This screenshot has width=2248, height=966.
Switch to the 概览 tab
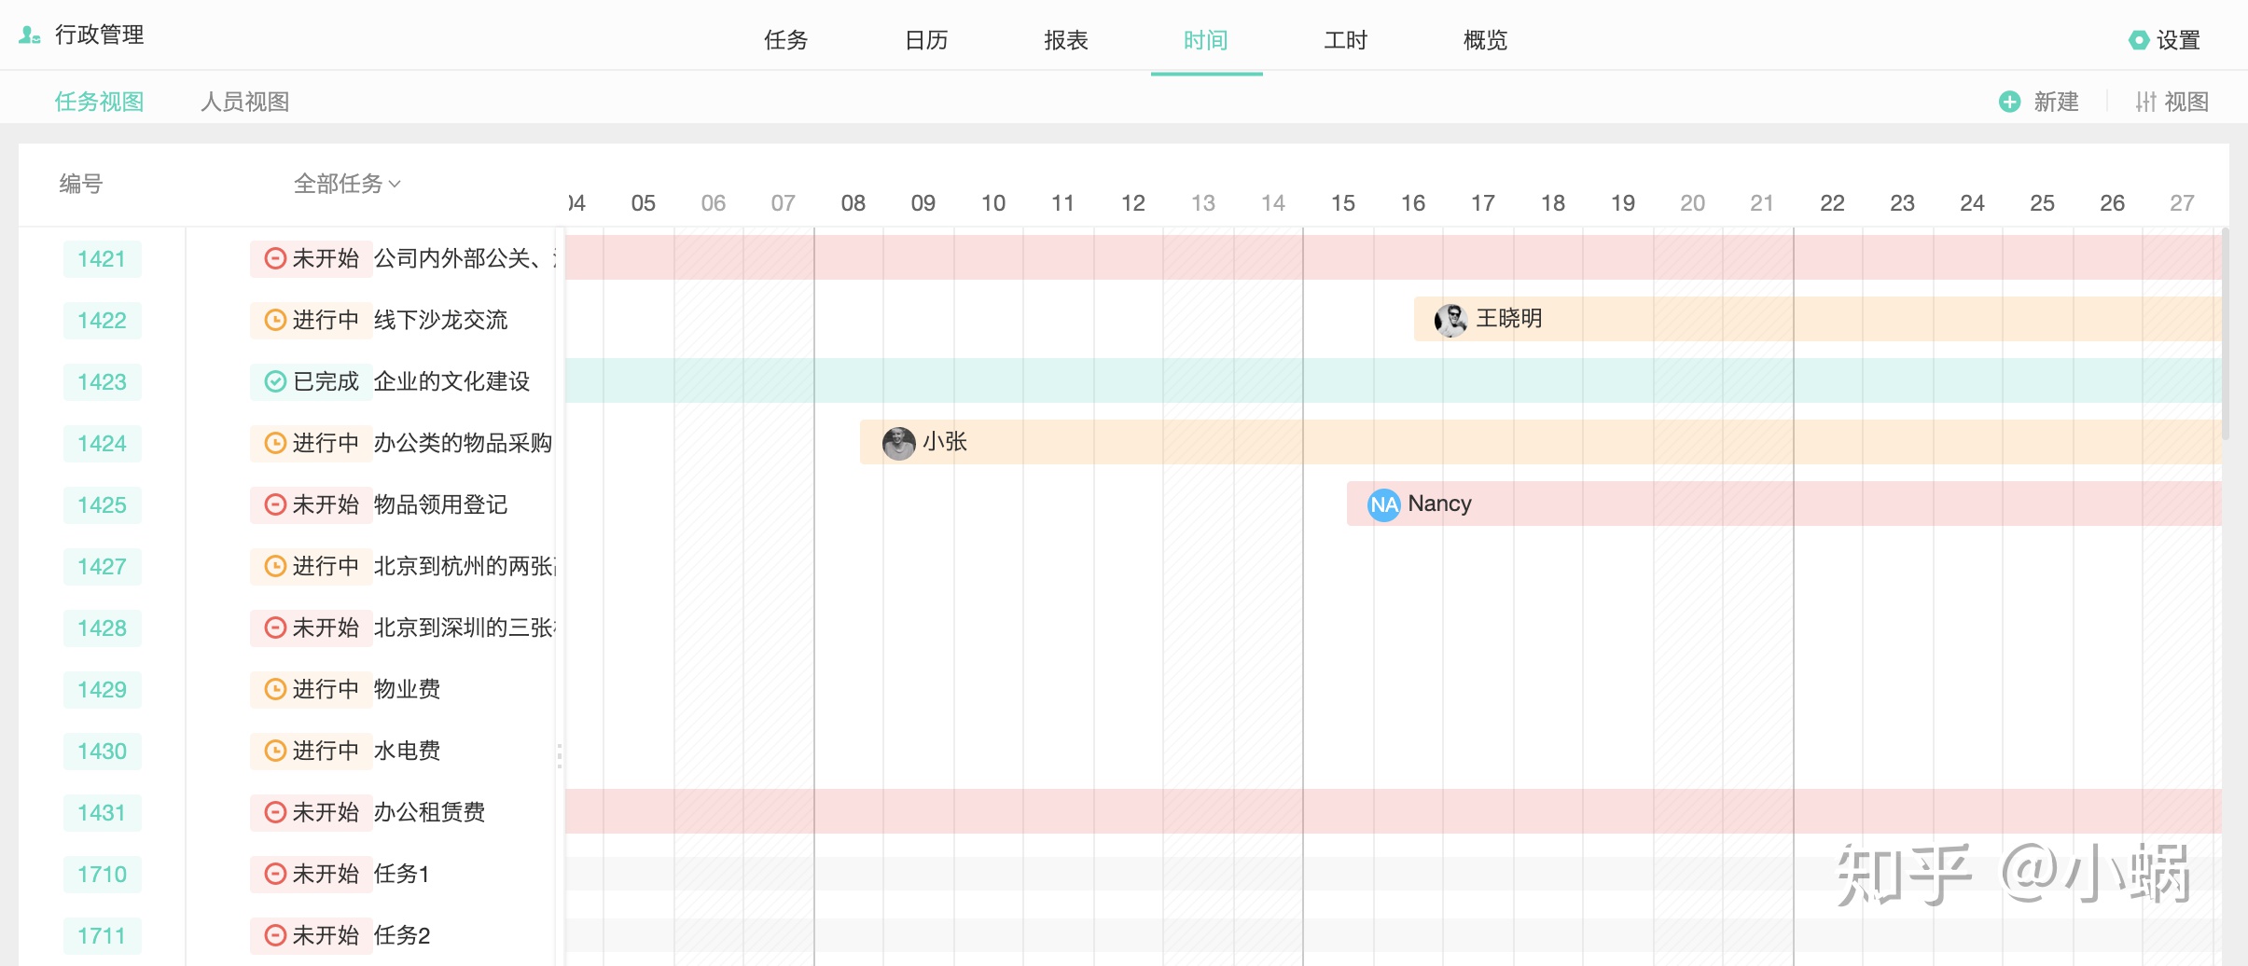click(1486, 40)
